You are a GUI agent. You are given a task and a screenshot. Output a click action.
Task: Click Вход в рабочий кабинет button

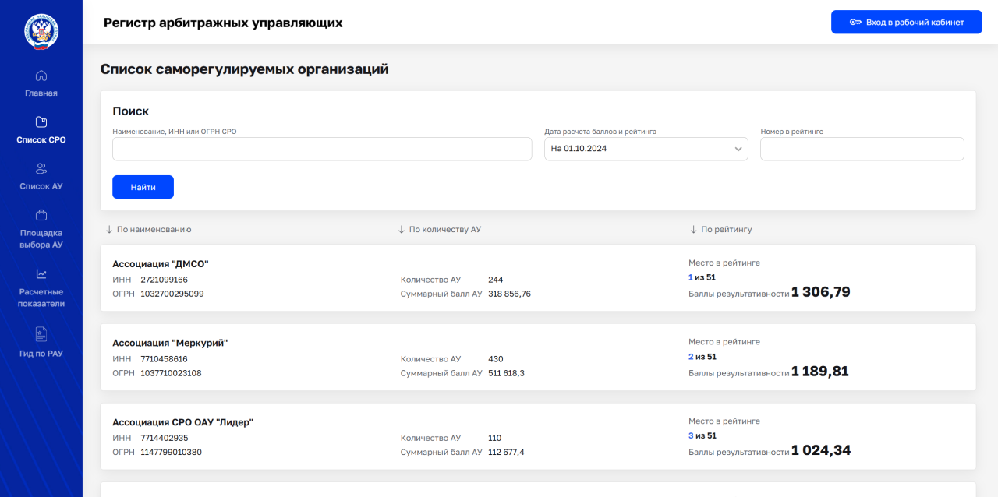point(906,23)
